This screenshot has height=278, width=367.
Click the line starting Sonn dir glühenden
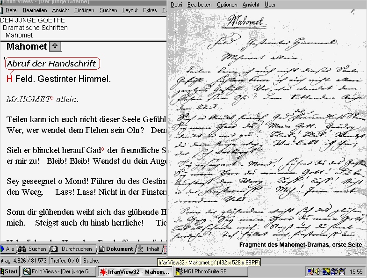point(86,212)
